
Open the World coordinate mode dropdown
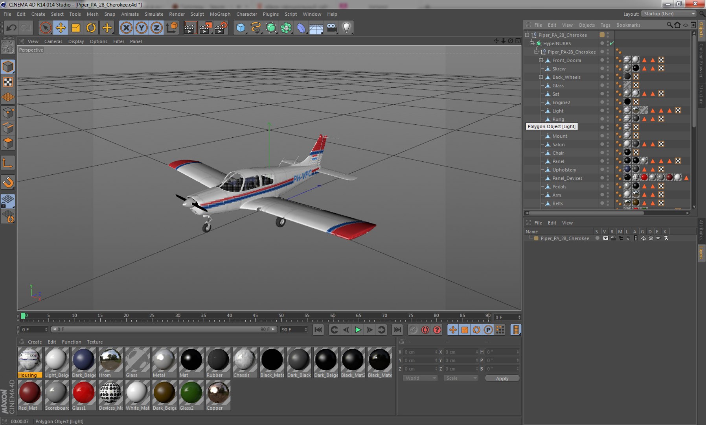click(x=420, y=378)
